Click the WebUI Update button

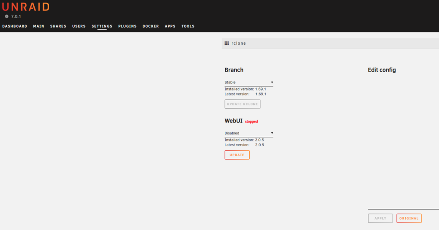(x=237, y=155)
